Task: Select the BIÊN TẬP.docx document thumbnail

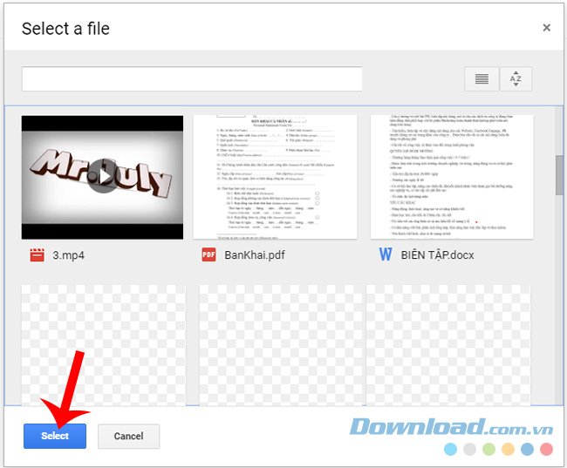Action: pyautogui.click(x=452, y=177)
